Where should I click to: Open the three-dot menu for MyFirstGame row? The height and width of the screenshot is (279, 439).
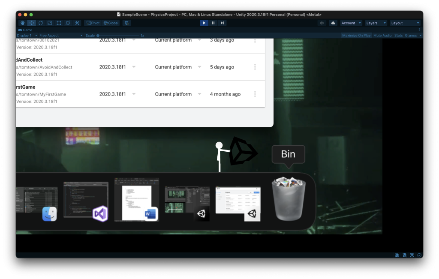255,94
